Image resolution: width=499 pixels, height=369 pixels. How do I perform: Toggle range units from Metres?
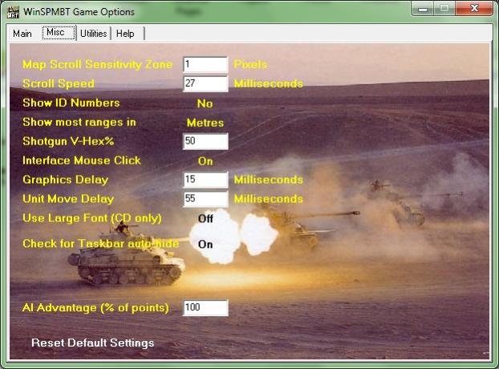[x=205, y=123]
